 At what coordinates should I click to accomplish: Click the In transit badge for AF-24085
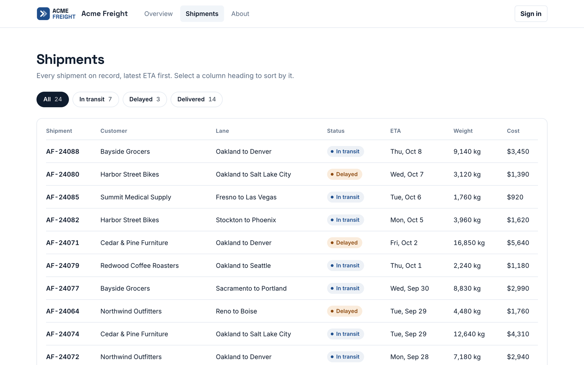(345, 197)
